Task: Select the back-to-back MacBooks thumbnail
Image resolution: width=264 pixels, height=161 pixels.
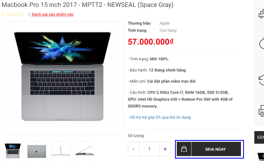Action: click(x=61, y=151)
